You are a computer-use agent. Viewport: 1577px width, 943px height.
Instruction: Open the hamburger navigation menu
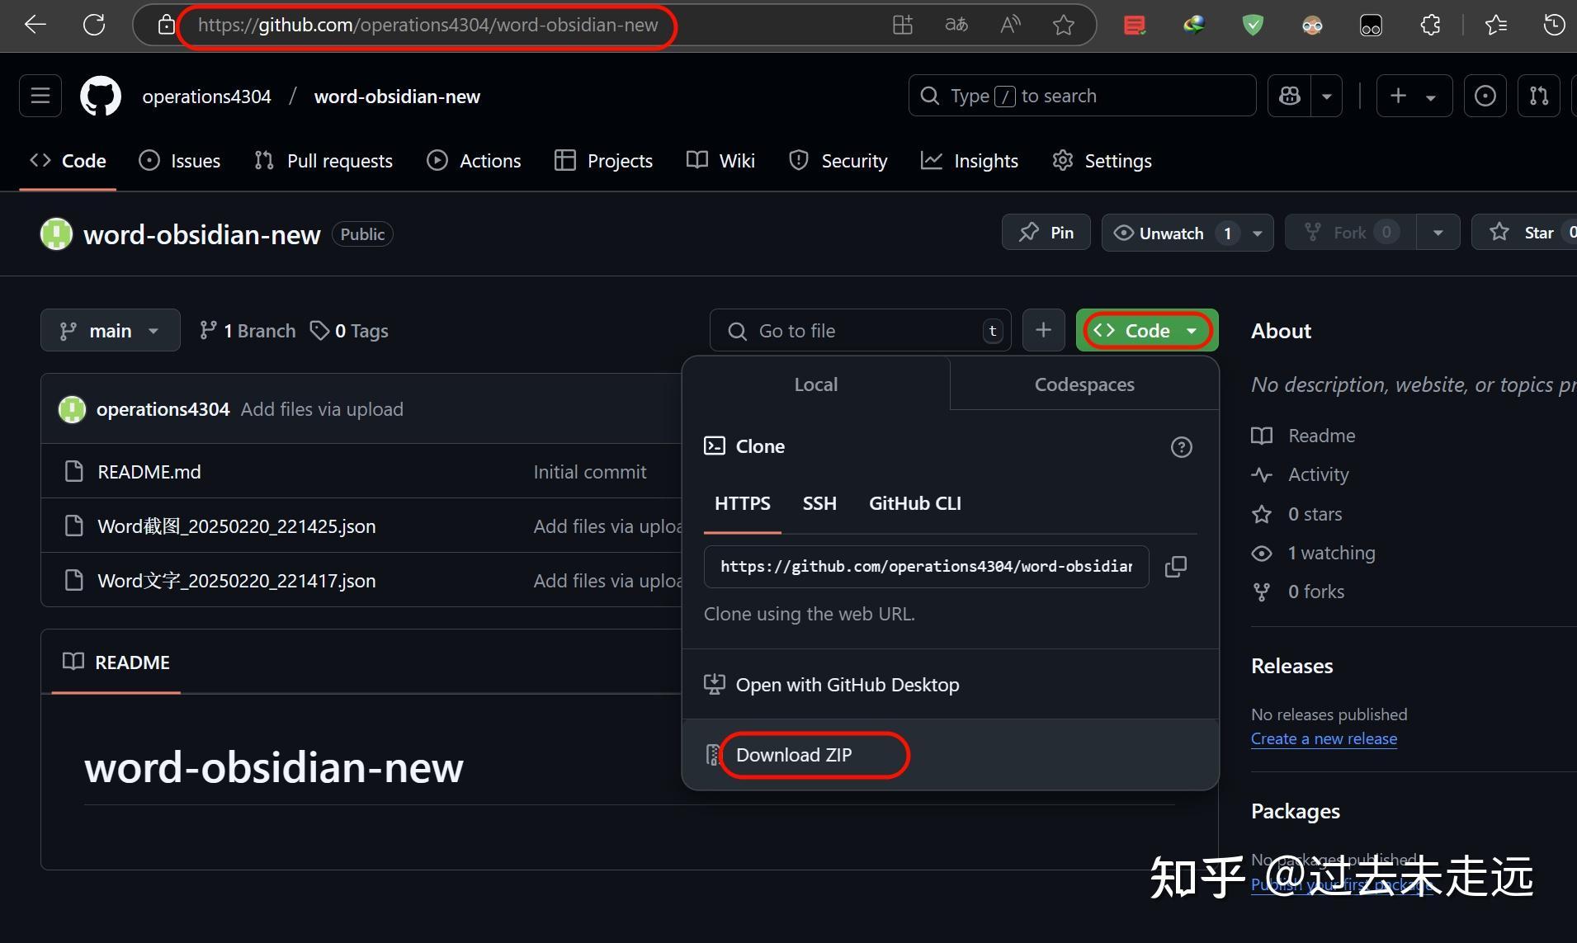point(39,96)
